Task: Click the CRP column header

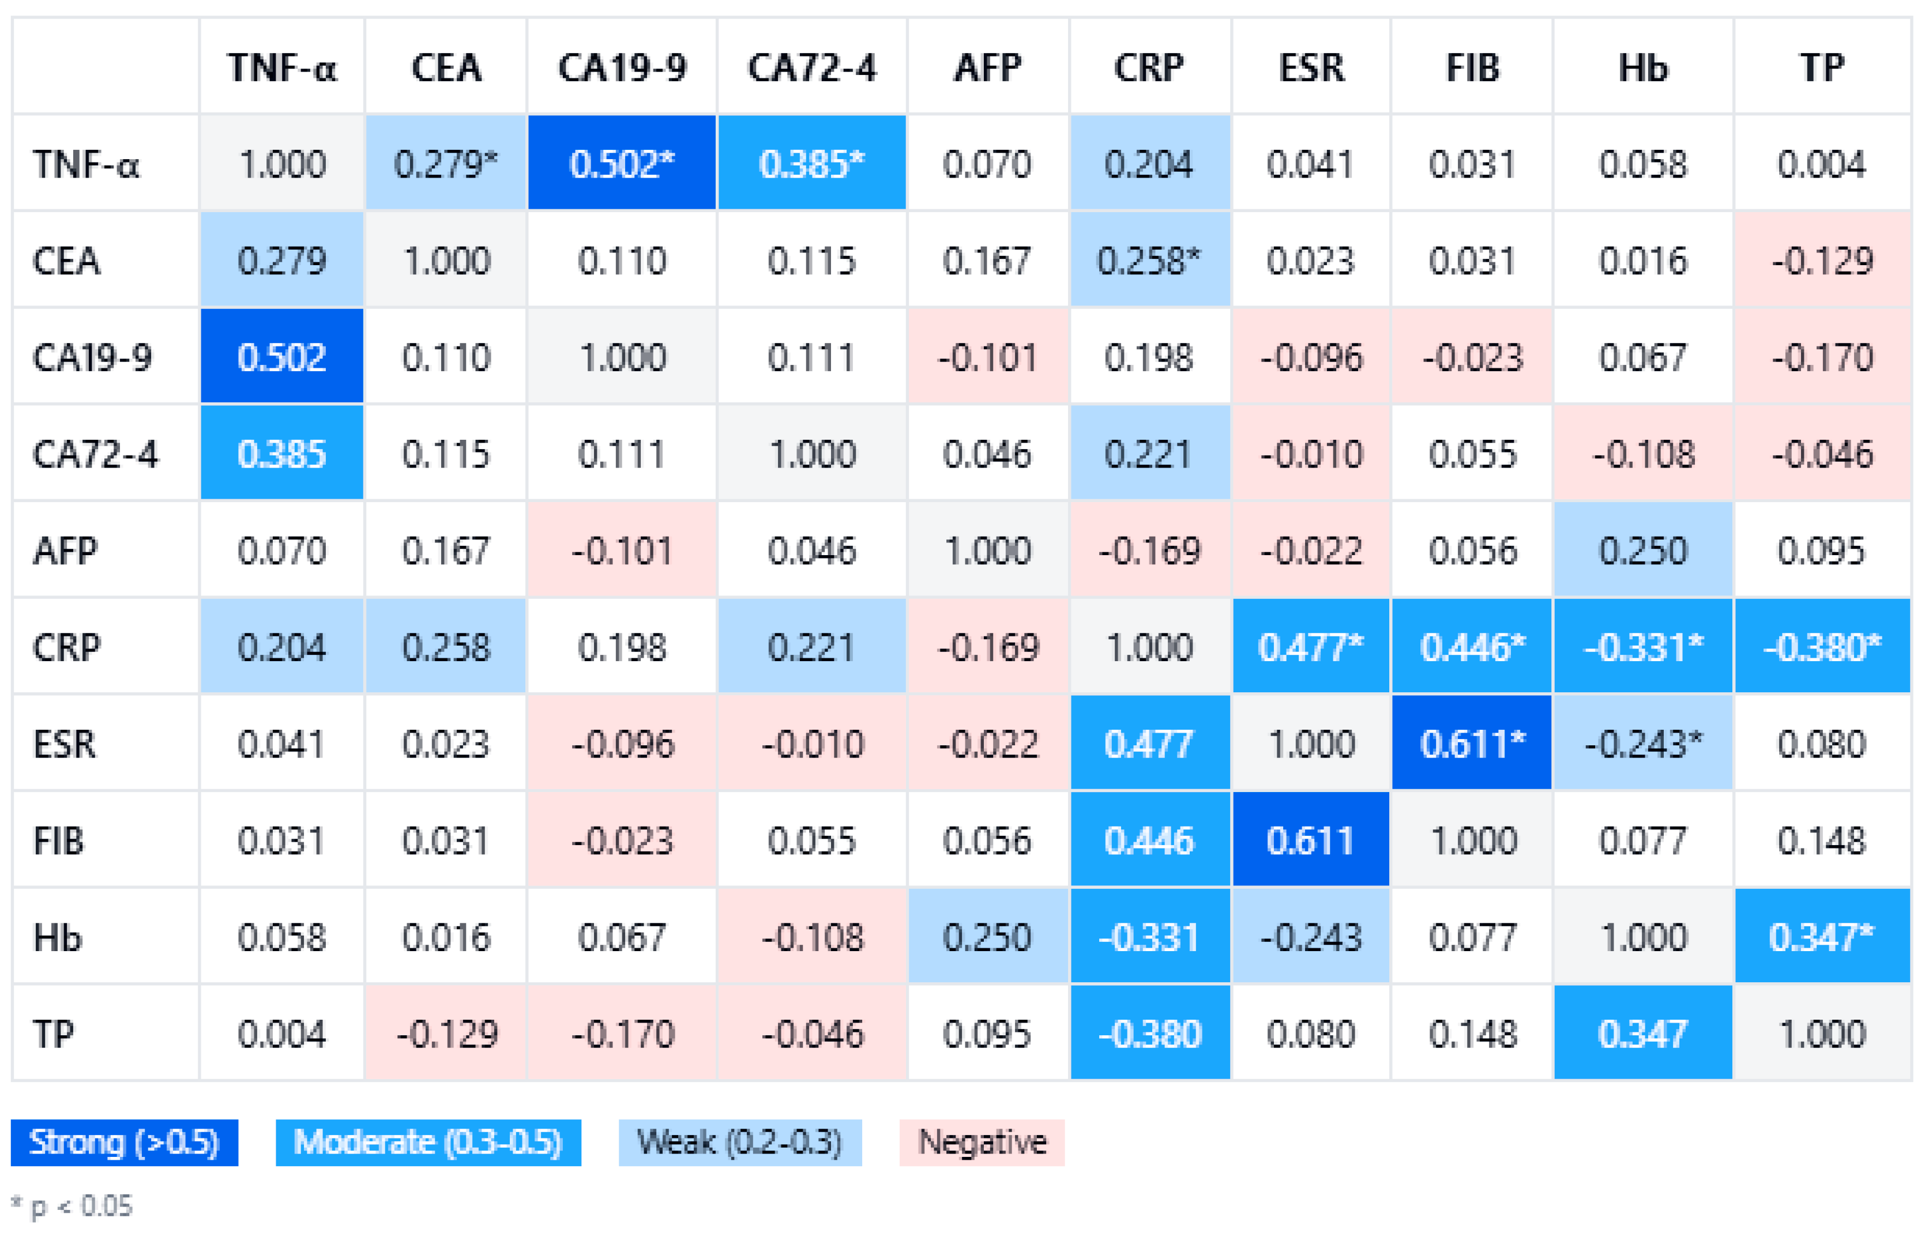Action: [1150, 66]
